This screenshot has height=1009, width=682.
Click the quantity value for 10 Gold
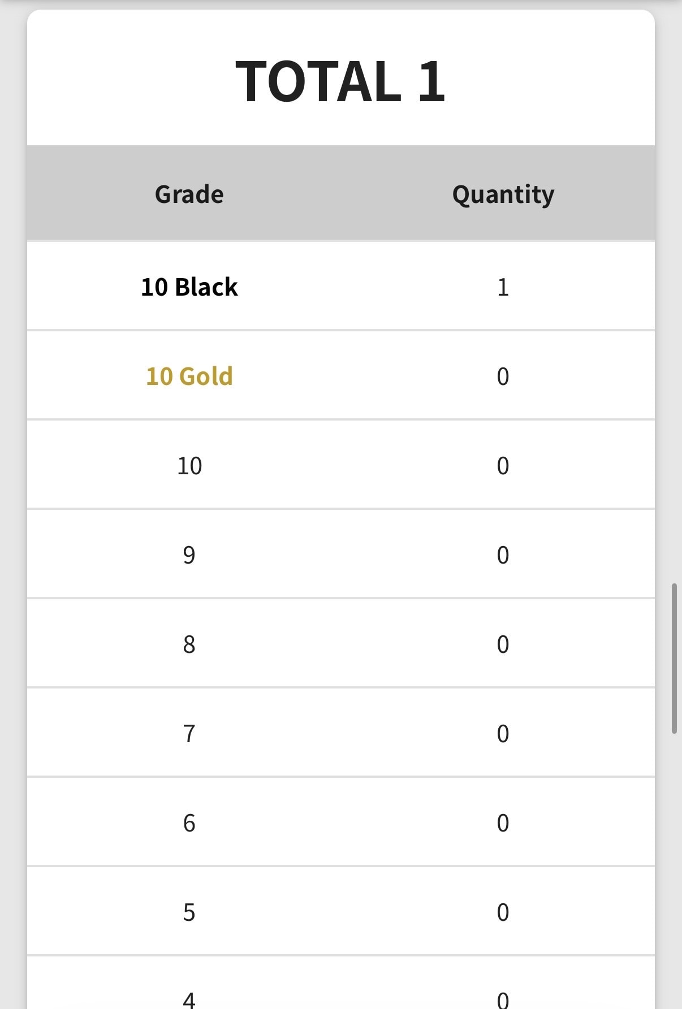pyautogui.click(x=503, y=376)
